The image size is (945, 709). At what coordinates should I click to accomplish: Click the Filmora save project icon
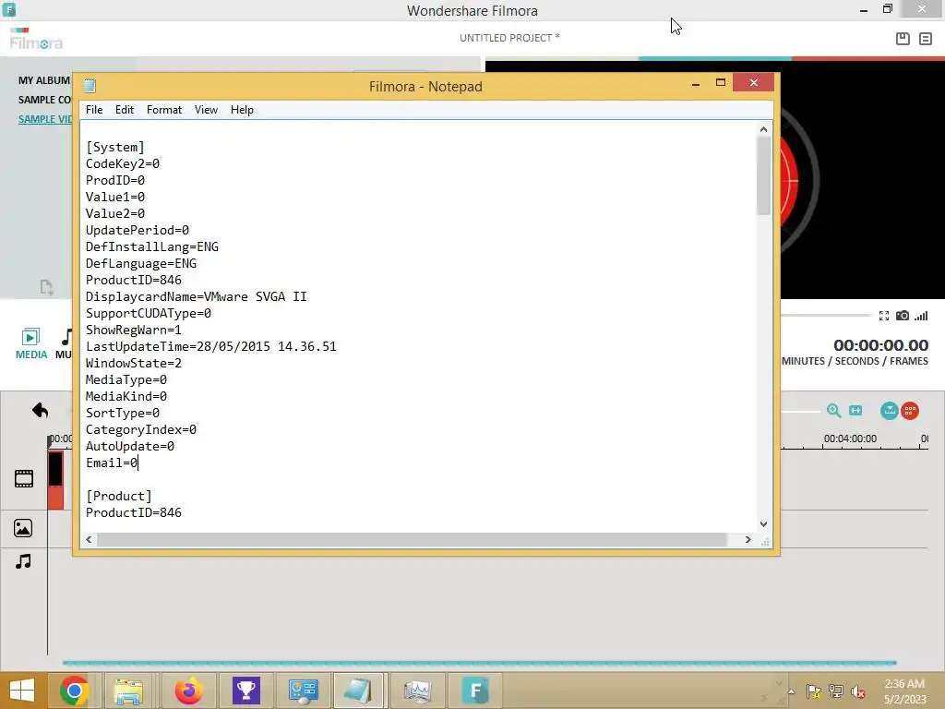[903, 39]
